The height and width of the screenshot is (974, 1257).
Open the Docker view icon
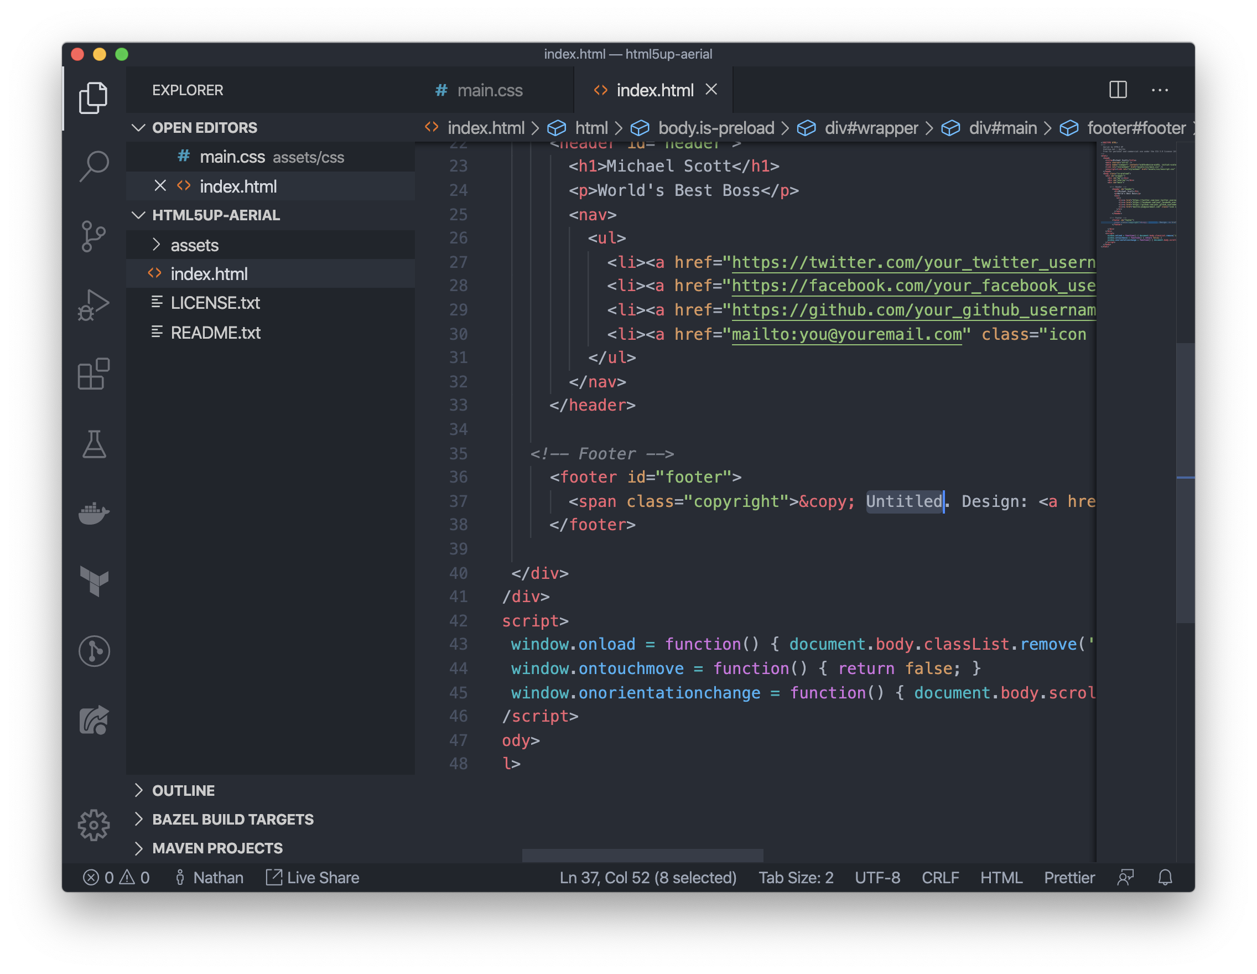[94, 513]
